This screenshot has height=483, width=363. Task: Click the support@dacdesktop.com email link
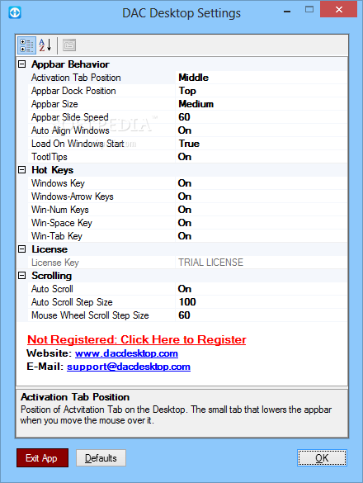129,367
